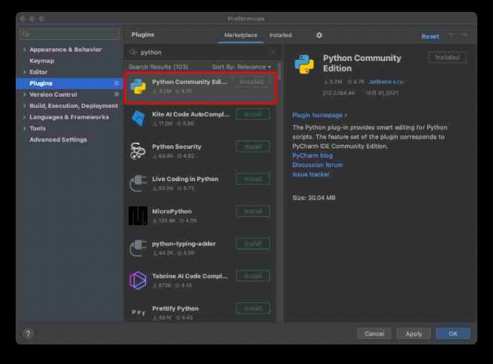
Task: Open the plugins gear settings menu
Action: [319, 35]
